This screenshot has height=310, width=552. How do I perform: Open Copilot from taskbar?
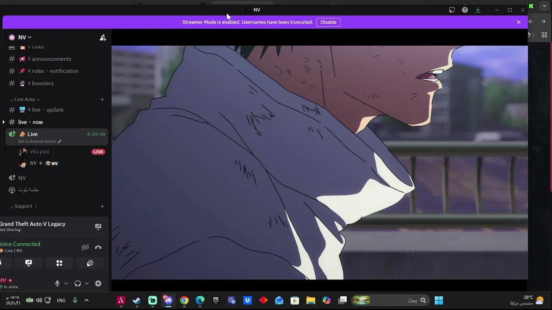[x=327, y=301]
